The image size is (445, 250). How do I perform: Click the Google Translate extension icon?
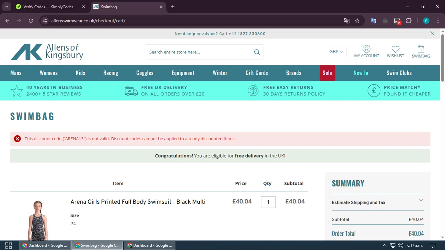[374, 21]
